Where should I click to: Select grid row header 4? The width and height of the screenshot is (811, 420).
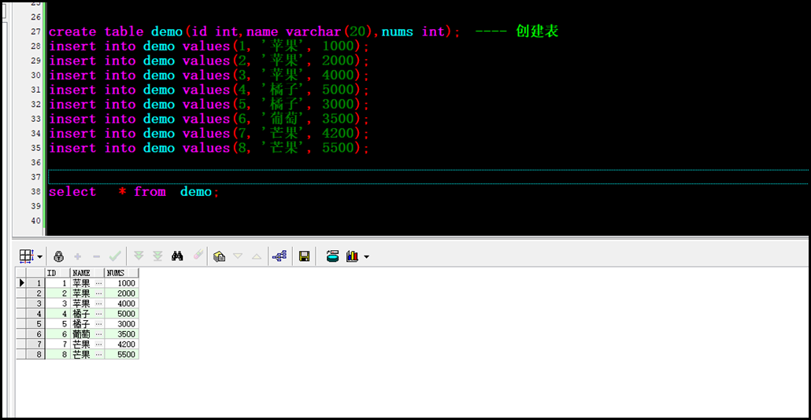click(x=35, y=314)
